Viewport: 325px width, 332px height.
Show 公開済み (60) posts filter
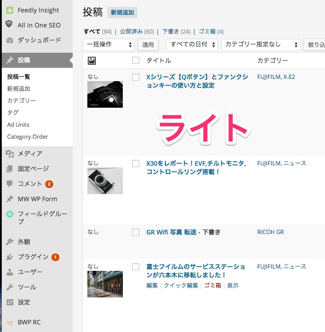[137, 31]
